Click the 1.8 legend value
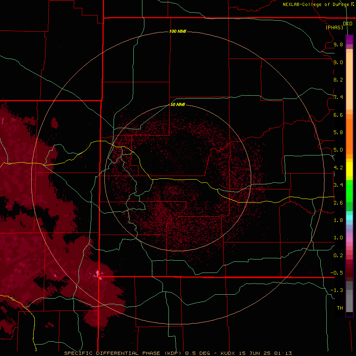This screenshot has height=356, width=356. tap(338, 220)
